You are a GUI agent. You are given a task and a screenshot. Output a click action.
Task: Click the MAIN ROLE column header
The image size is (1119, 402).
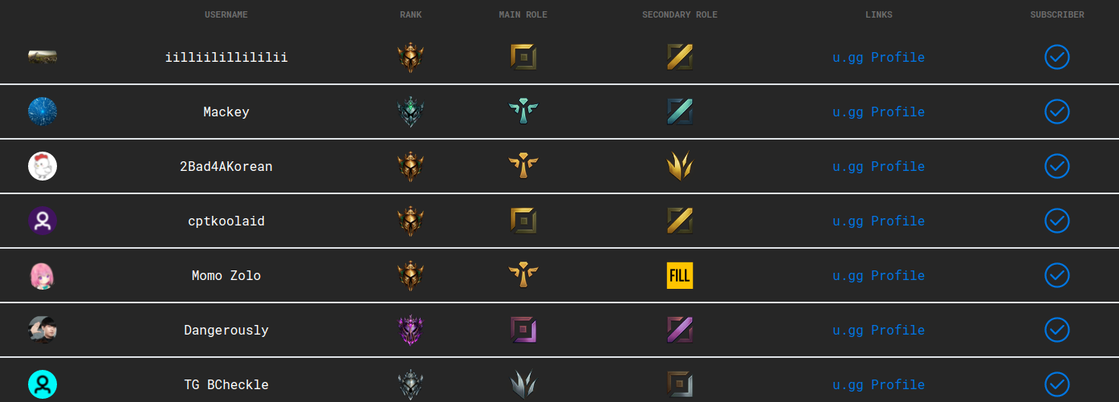tap(523, 15)
